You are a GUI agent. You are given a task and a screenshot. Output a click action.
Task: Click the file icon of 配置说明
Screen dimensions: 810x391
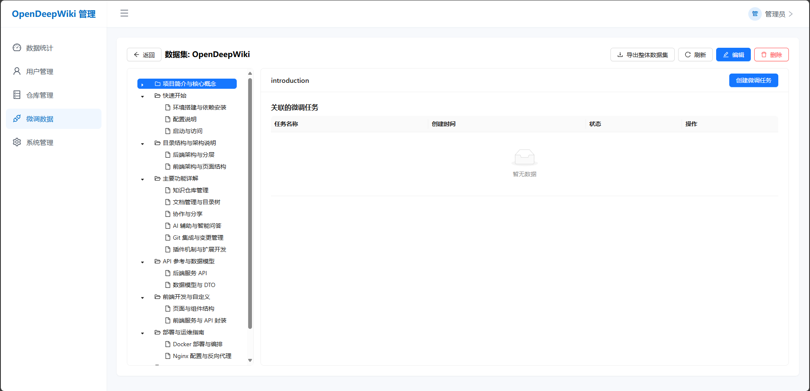[x=168, y=119]
